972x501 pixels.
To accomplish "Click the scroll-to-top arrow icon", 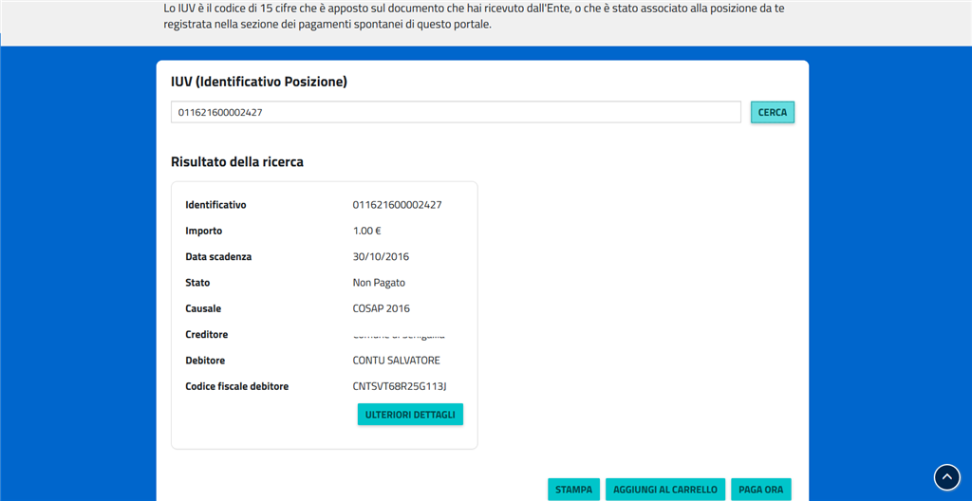I will click(947, 476).
